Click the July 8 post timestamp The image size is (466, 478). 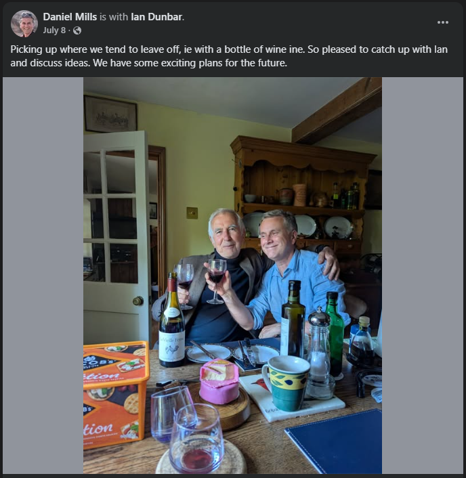pyautogui.click(x=54, y=30)
